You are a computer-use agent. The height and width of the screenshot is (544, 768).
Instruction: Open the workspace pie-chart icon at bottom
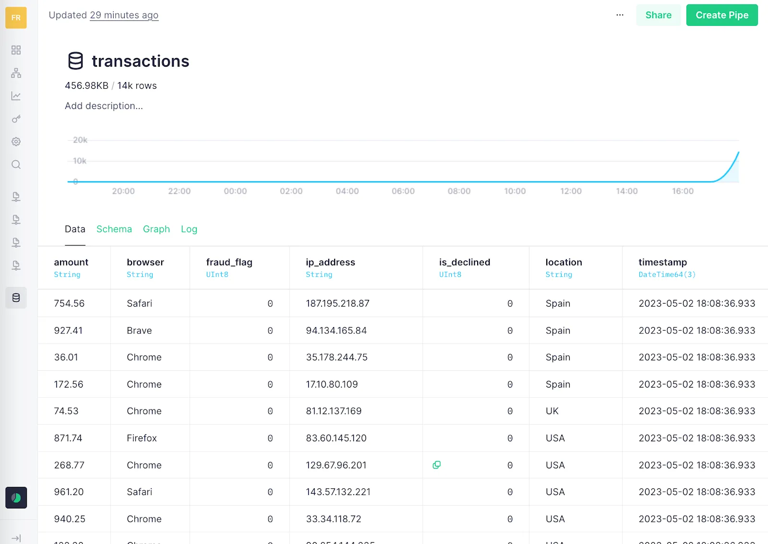tap(16, 497)
